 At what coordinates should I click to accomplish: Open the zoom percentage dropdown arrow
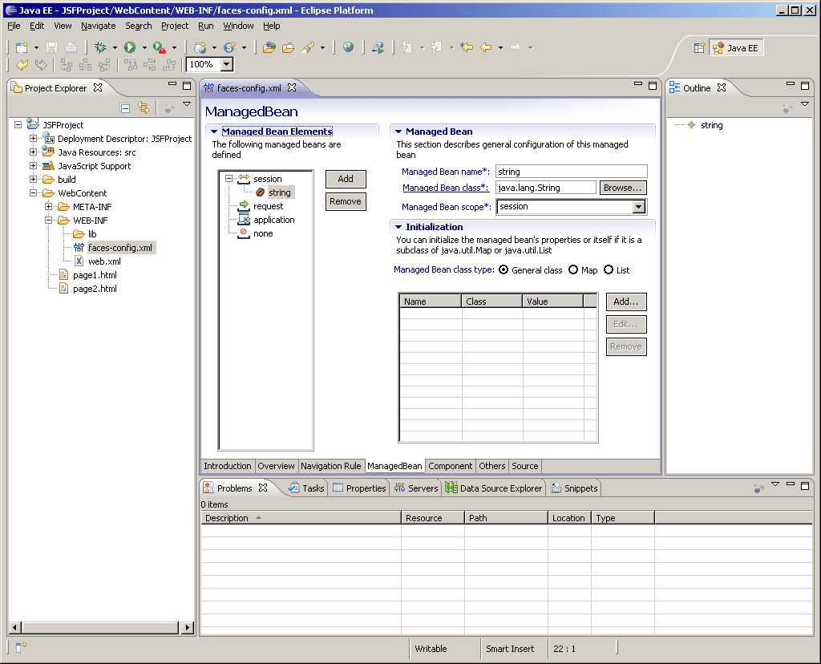click(x=226, y=64)
